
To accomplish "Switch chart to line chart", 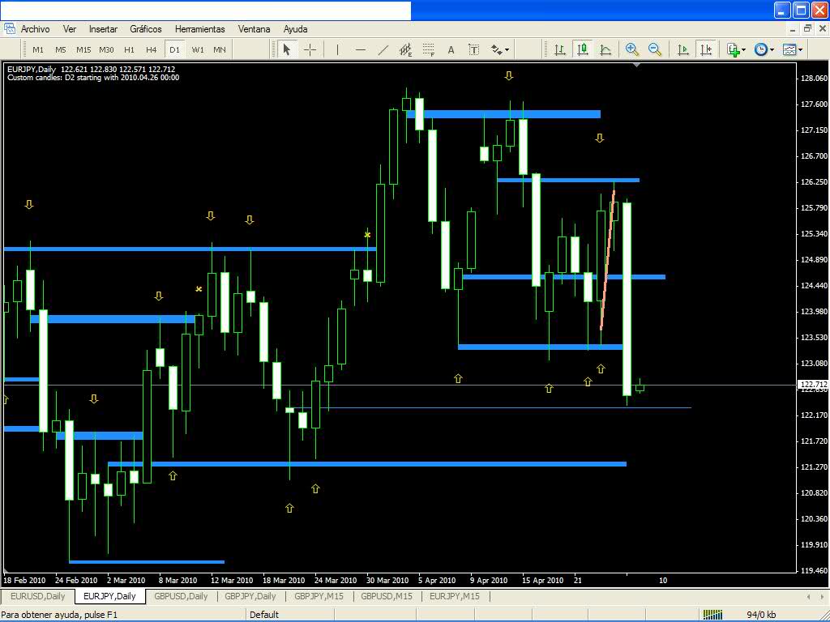I will [605, 49].
